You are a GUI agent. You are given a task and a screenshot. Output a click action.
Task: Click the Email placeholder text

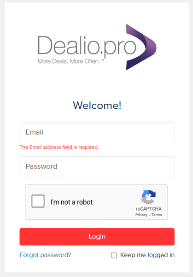point(34,132)
